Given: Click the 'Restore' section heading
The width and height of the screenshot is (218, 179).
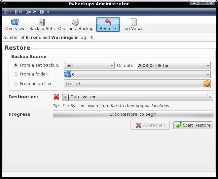Looking at the screenshot, I should pyautogui.click(x=18, y=48).
